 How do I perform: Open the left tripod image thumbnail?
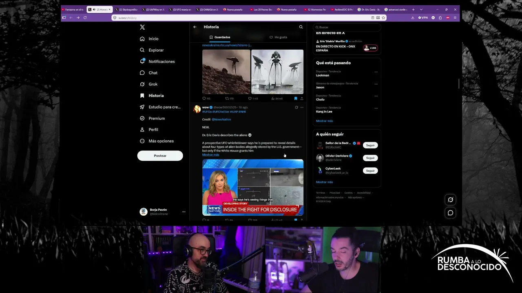coord(226,72)
